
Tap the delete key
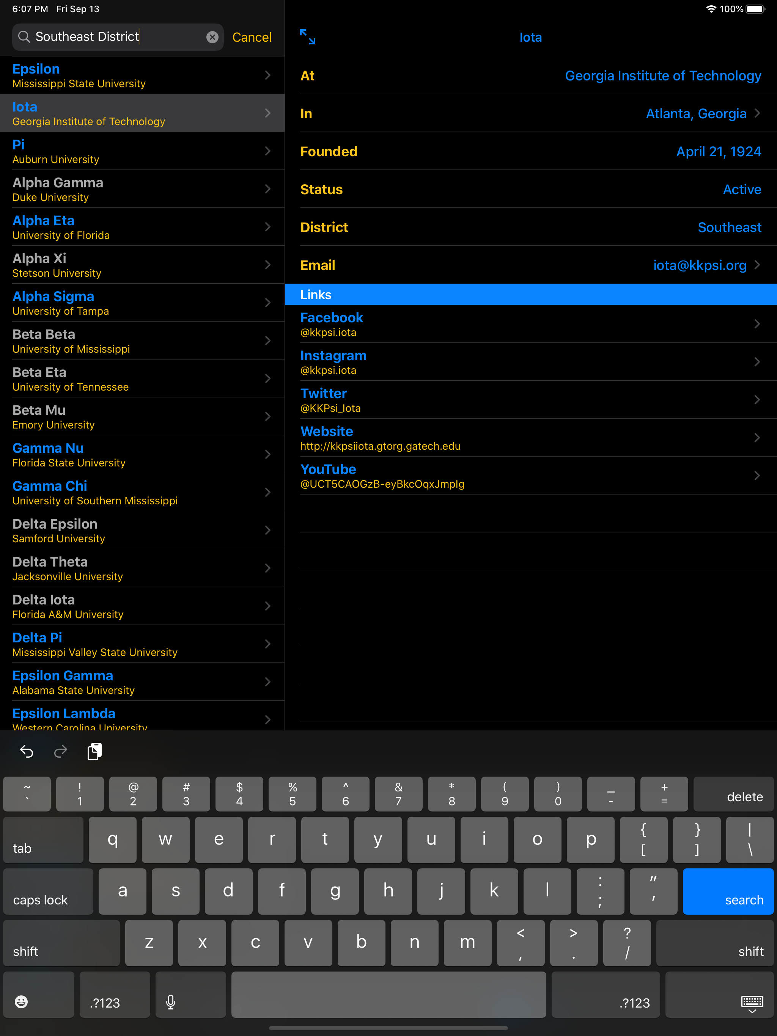tap(733, 794)
